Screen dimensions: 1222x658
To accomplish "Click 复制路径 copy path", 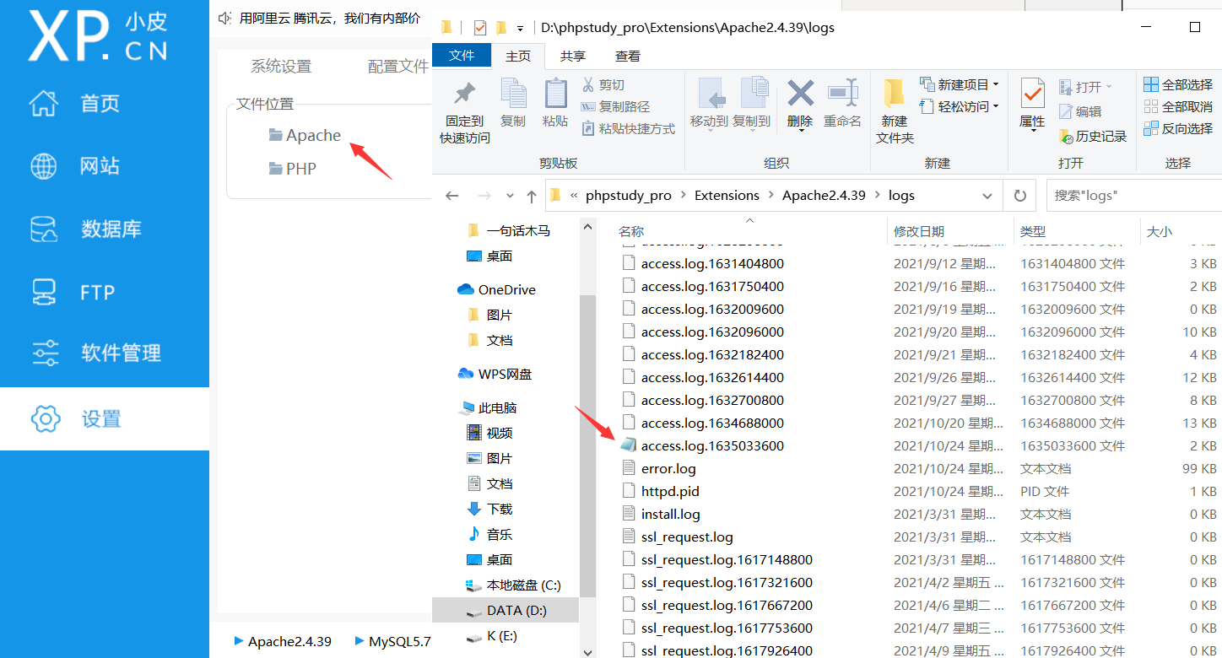I will pyautogui.click(x=615, y=107).
